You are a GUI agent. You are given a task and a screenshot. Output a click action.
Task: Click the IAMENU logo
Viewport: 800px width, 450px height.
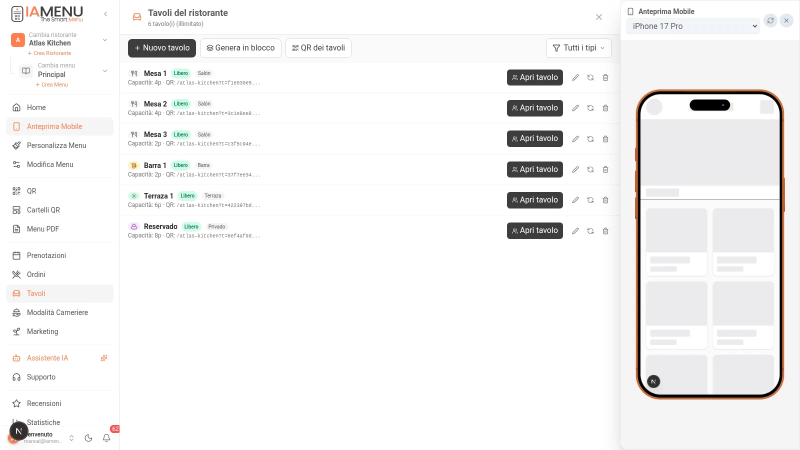point(47,13)
